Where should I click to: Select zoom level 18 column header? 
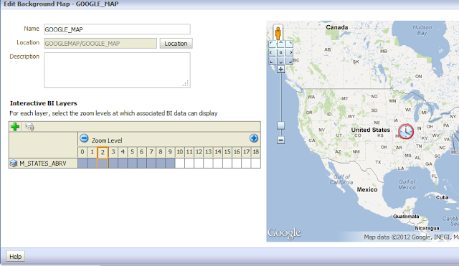256,152
